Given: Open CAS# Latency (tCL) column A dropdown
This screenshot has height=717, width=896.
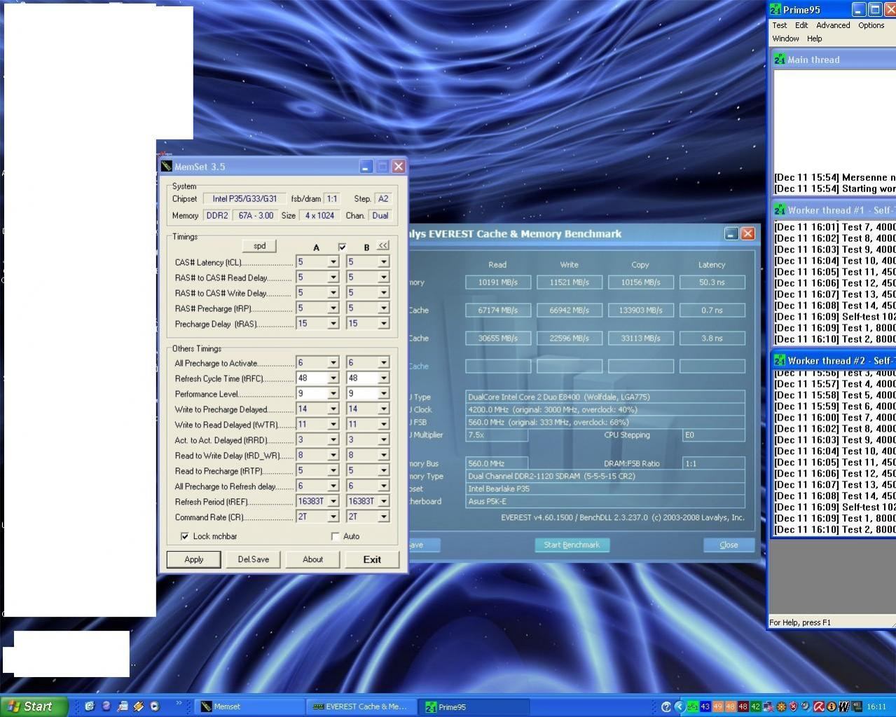Looking at the screenshot, I should tap(333, 262).
